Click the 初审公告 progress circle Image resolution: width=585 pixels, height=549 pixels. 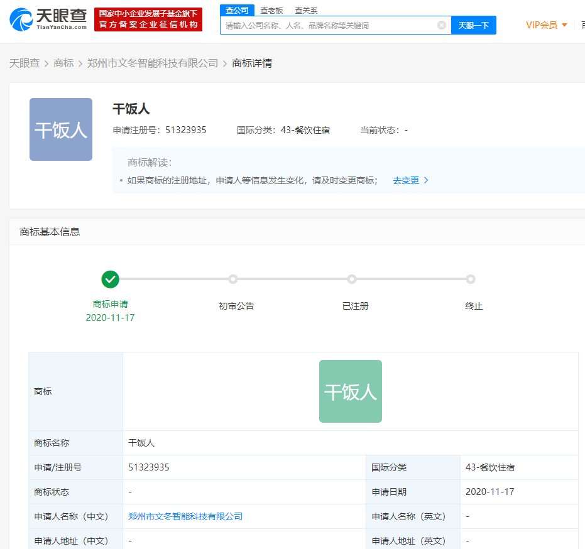coord(233,280)
